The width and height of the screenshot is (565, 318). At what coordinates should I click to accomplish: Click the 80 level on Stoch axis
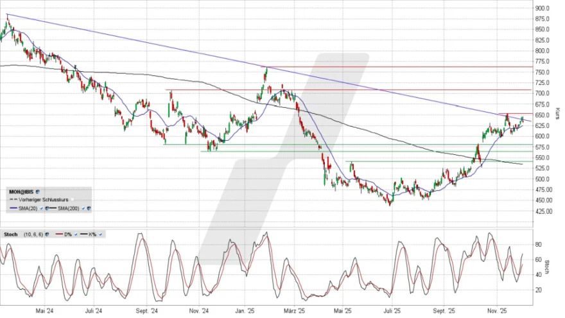pos(539,244)
